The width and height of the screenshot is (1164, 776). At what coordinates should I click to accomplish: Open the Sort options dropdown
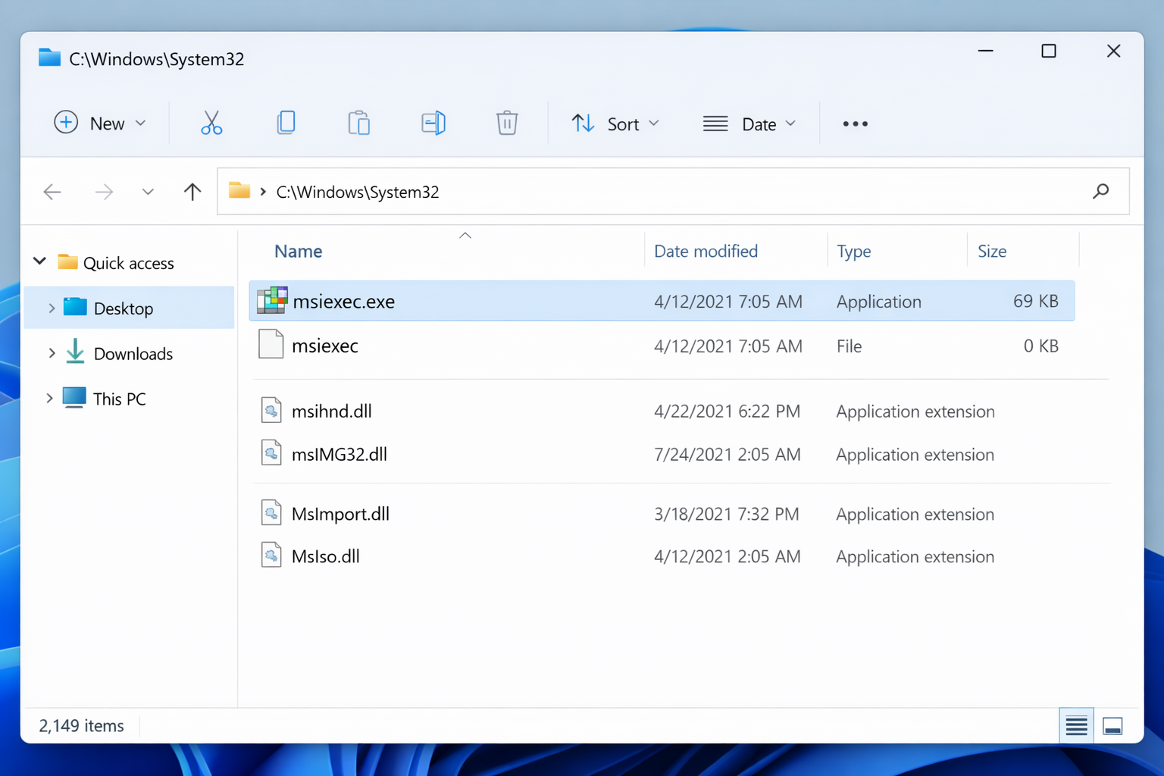[x=615, y=124]
